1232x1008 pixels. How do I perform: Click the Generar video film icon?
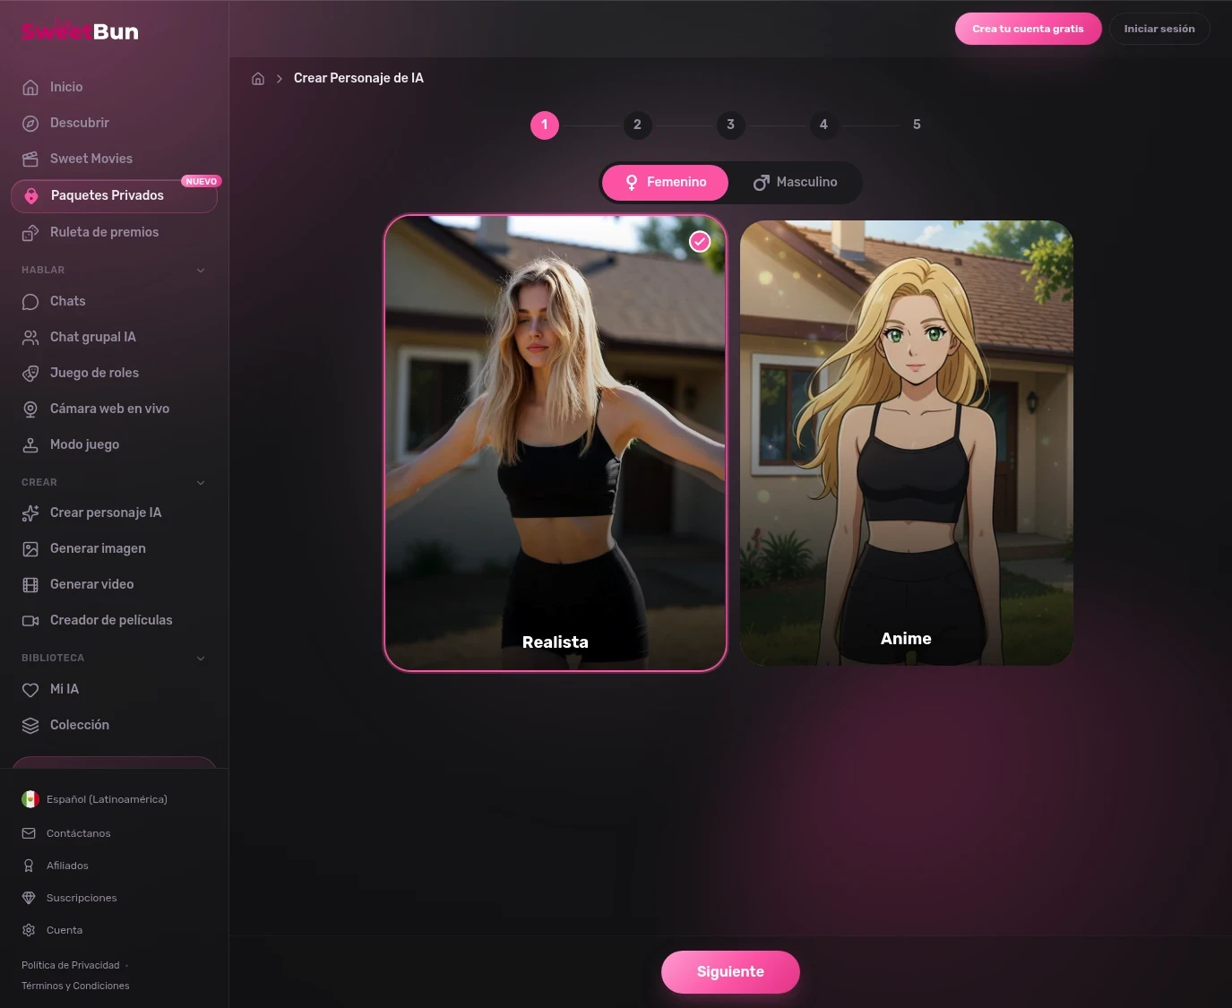[30, 584]
